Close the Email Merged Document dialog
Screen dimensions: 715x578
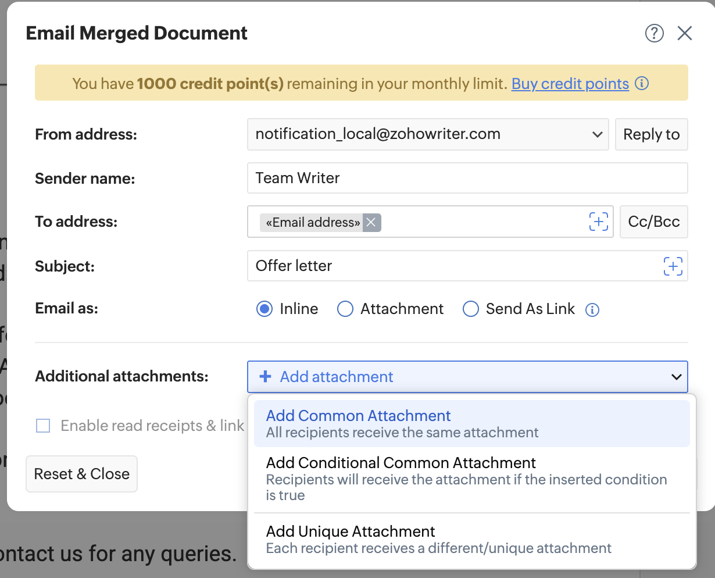(685, 33)
